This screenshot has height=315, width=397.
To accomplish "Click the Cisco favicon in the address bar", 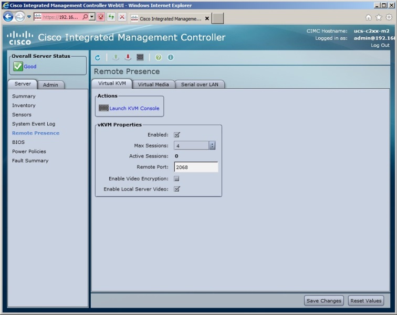I will (38, 17).
